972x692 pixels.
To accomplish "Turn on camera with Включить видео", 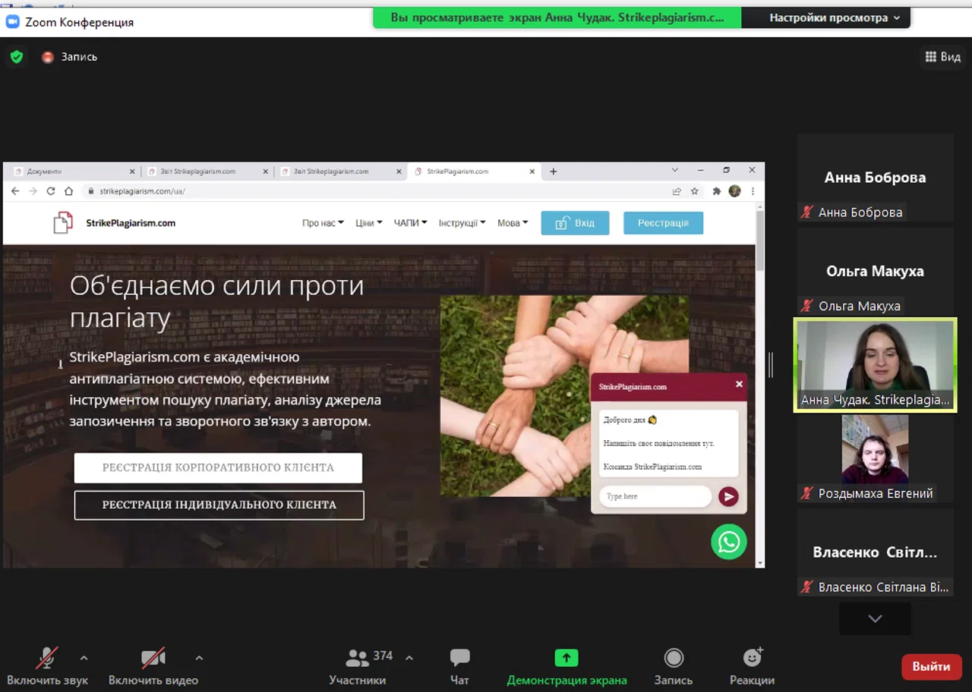I will [153, 667].
